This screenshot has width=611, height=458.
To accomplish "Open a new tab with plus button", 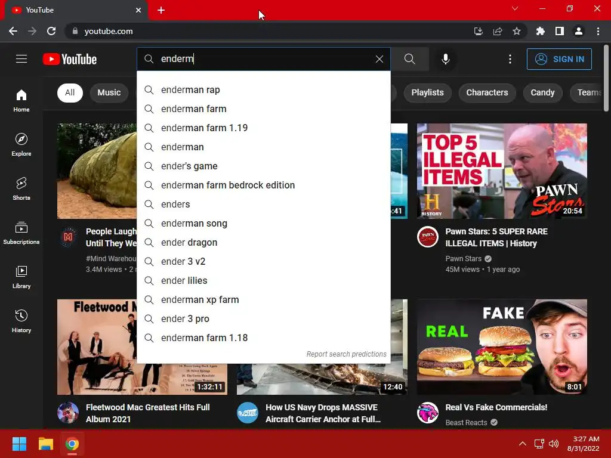I will [x=161, y=10].
